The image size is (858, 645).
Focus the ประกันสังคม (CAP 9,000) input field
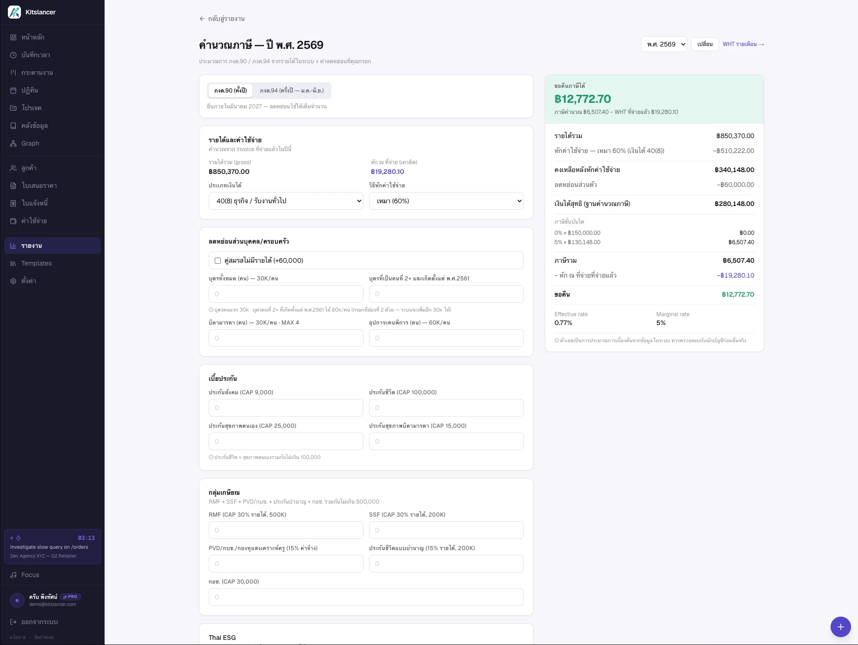pyautogui.click(x=286, y=408)
